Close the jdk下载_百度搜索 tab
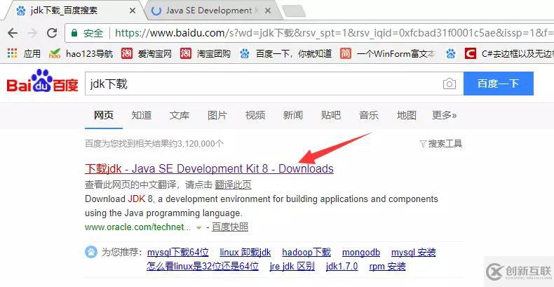The width and height of the screenshot is (554, 287). tap(133, 11)
